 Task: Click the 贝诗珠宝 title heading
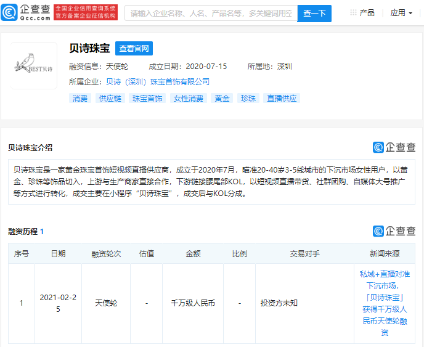(89, 49)
